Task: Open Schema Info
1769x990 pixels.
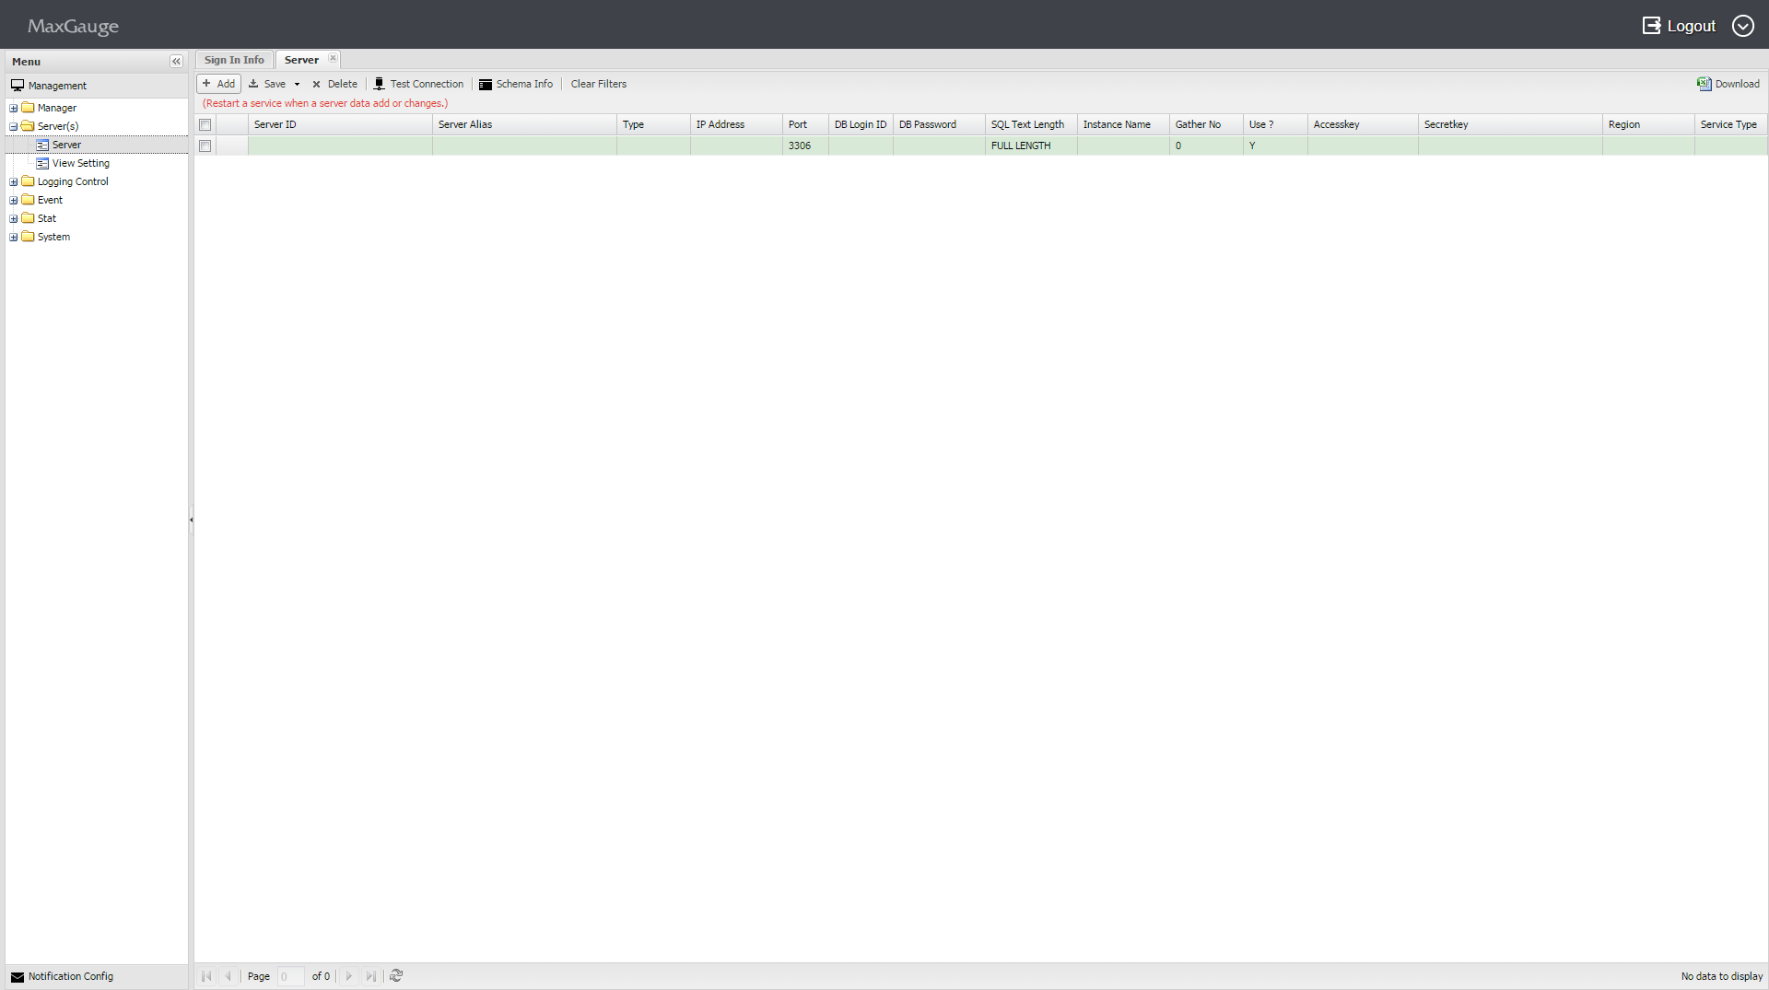Action: [x=516, y=84]
